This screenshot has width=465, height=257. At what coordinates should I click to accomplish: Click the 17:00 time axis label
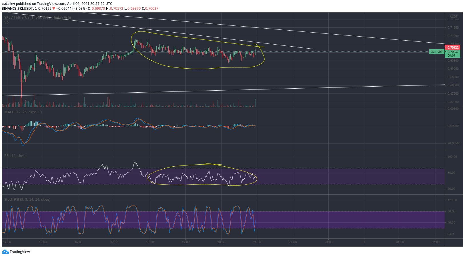[114, 242]
